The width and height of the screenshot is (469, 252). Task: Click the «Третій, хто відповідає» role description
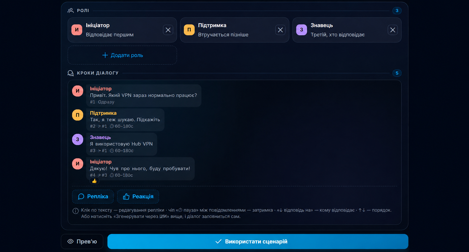point(338,35)
